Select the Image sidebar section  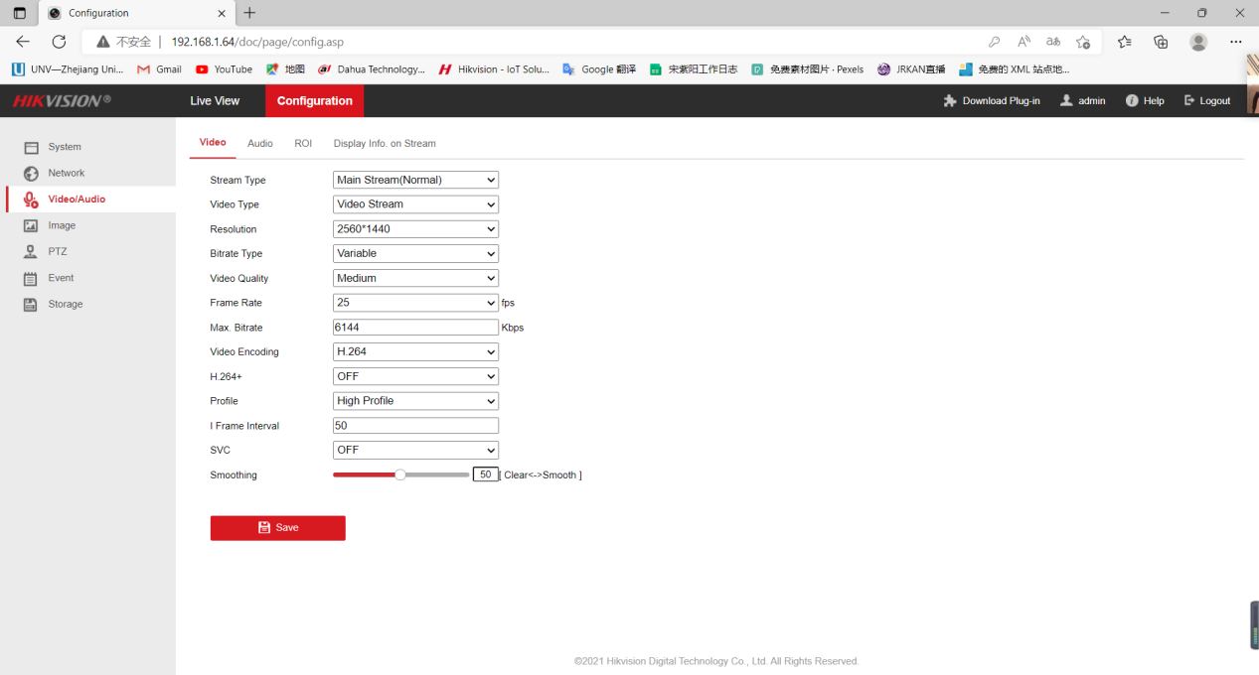pyautogui.click(x=62, y=225)
